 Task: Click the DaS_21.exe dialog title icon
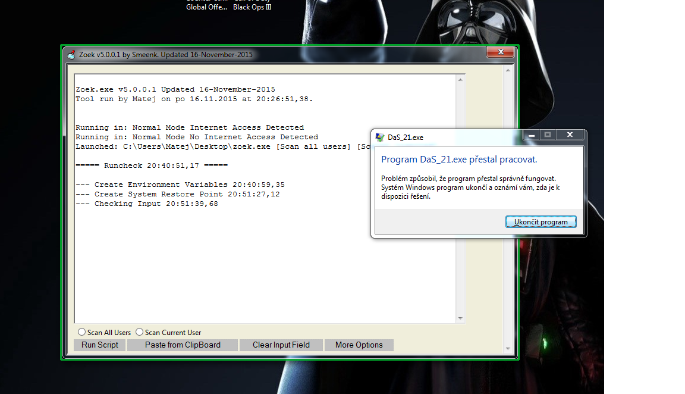[x=379, y=137]
